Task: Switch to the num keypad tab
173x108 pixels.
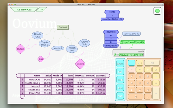Action: pyautogui.click(x=120, y=64)
